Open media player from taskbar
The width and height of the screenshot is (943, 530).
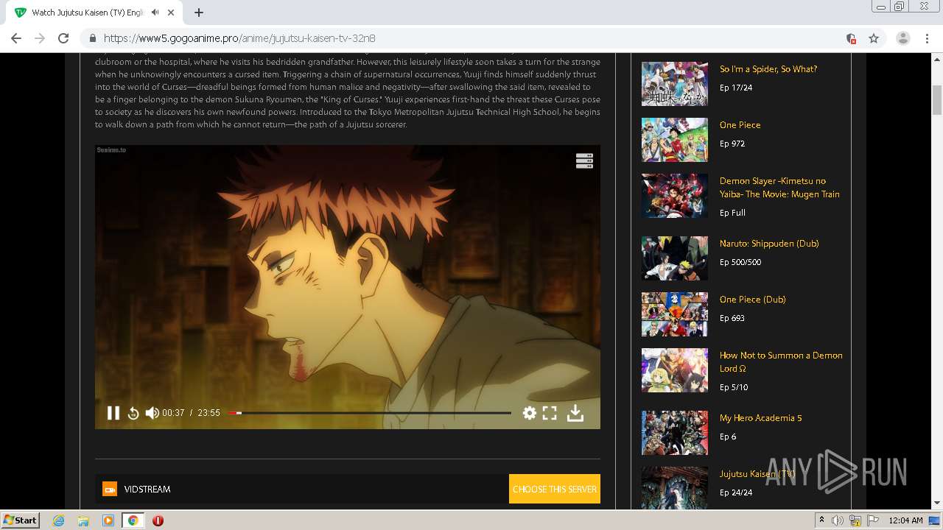click(108, 520)
